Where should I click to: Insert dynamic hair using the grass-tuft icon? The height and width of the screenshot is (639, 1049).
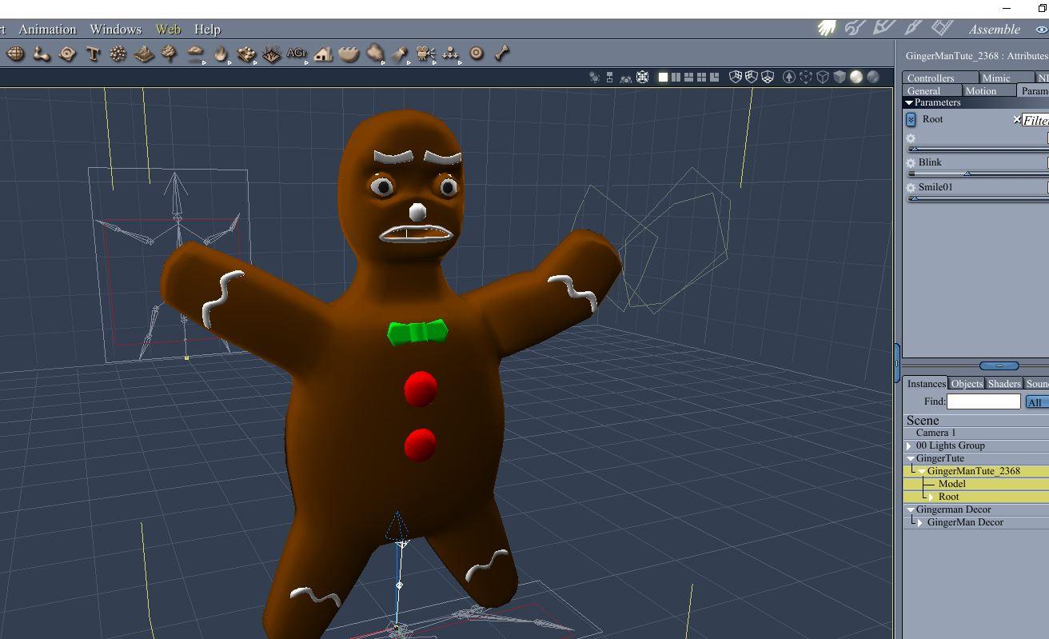pos(272,54)
